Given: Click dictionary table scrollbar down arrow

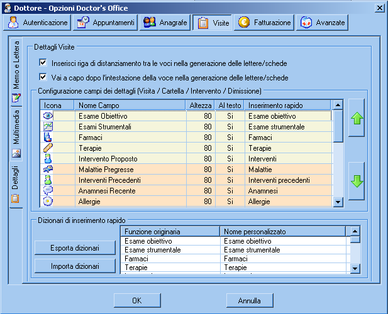Looking at the screenshot, I should point(355,268).
